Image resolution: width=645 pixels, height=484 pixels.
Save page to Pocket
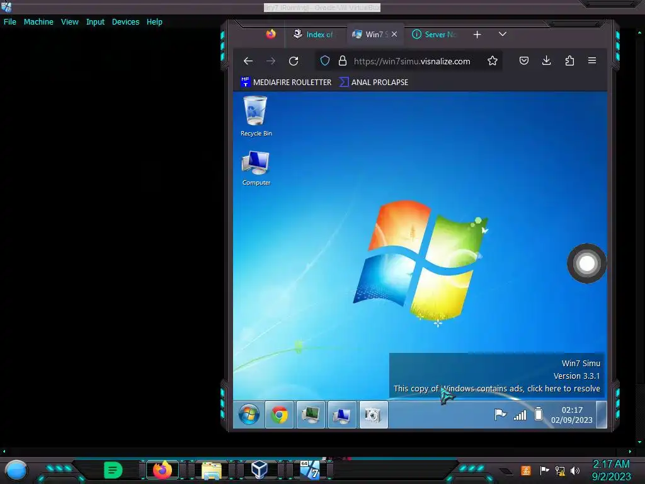coord(523,61)
